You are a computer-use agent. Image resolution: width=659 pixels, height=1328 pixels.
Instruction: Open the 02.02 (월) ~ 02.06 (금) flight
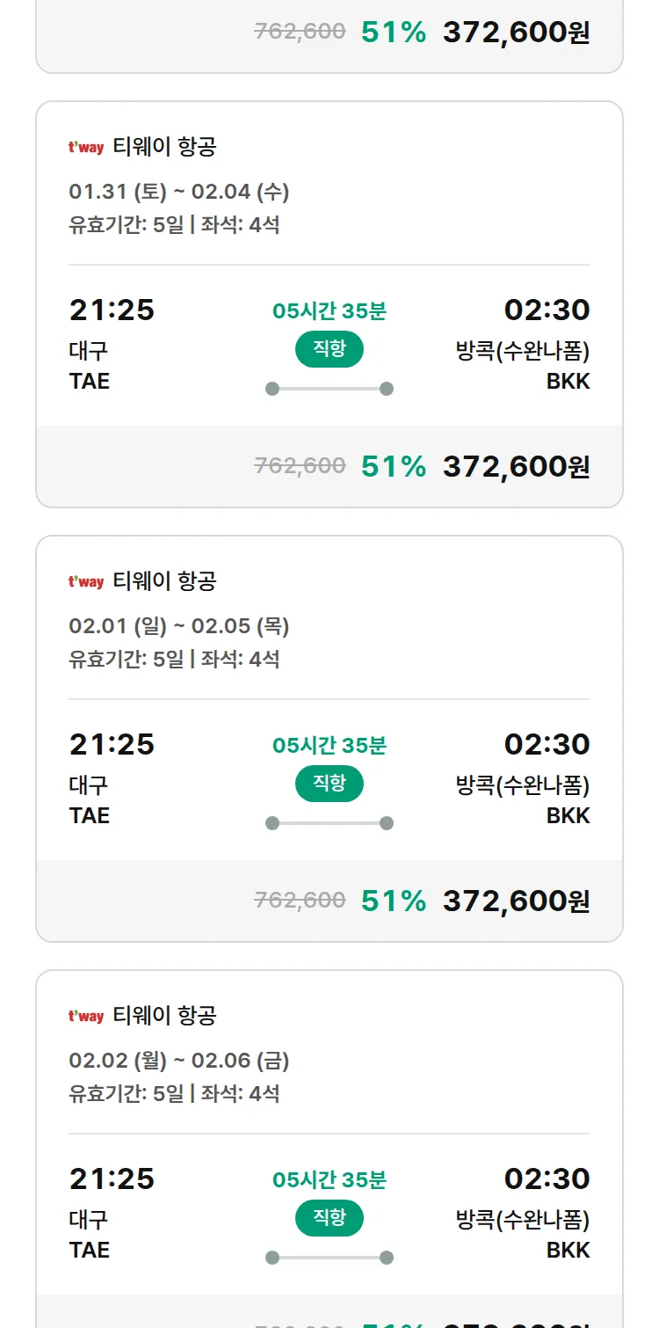coord(179,1061)
